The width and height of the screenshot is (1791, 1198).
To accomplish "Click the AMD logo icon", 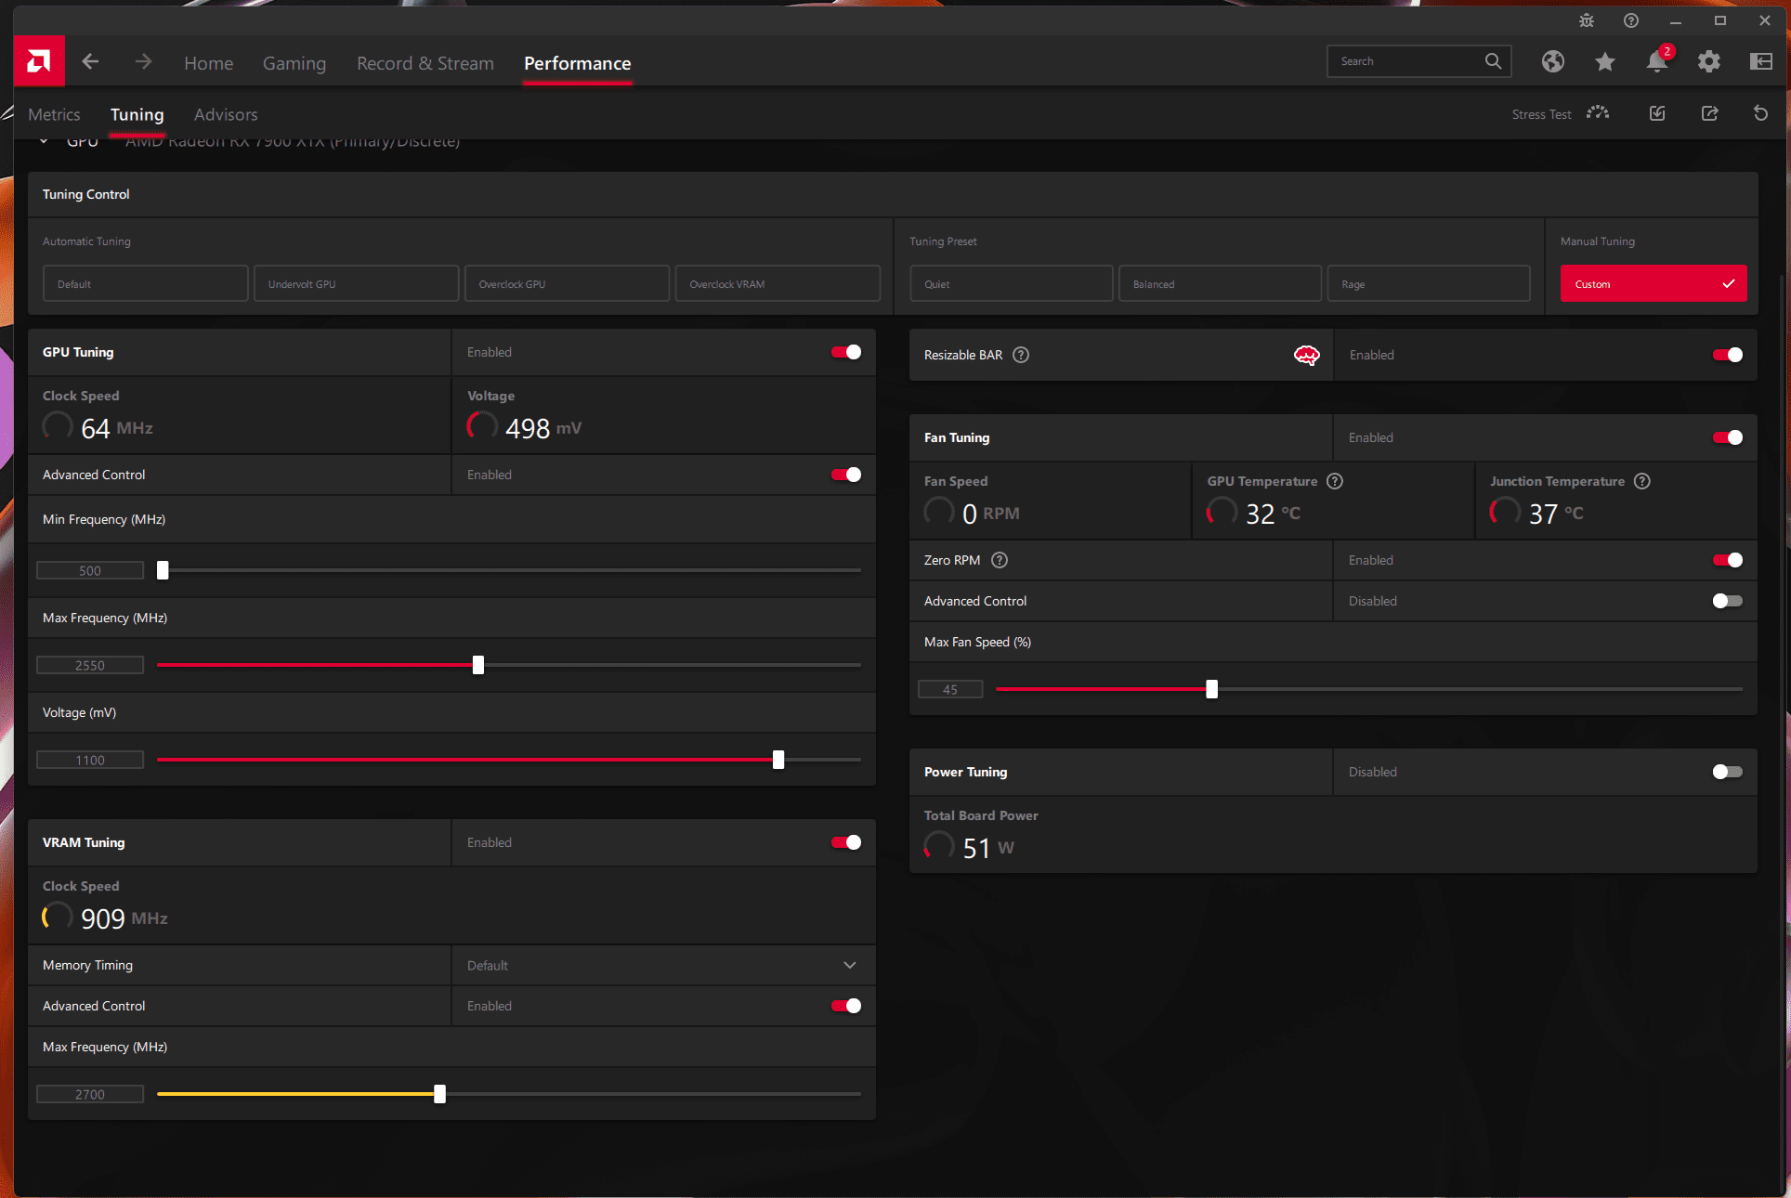I will (39, 61).
